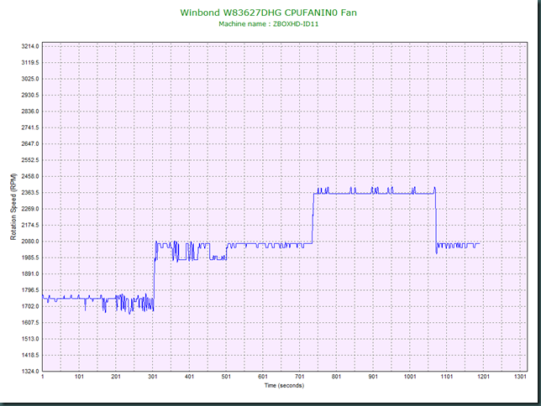Click the 1418.5 y-axis value

point(30,355)
